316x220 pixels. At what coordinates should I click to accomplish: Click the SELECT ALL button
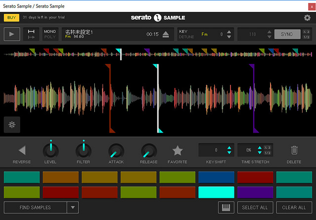[255, 207]
